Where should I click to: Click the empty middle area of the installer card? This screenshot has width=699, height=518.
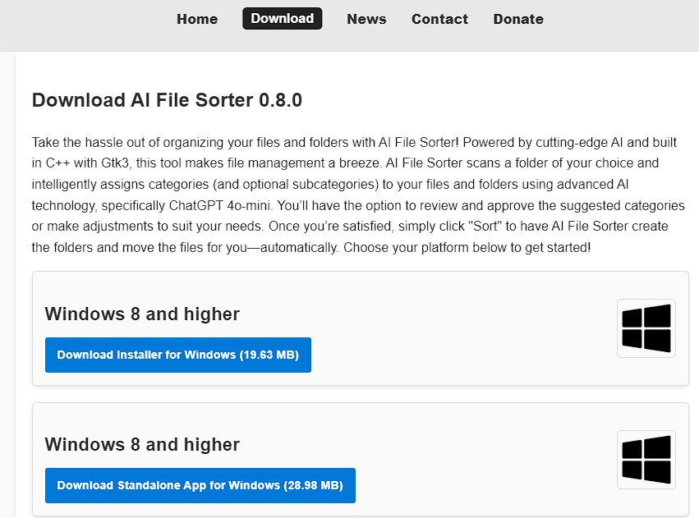tap(460, 328)
